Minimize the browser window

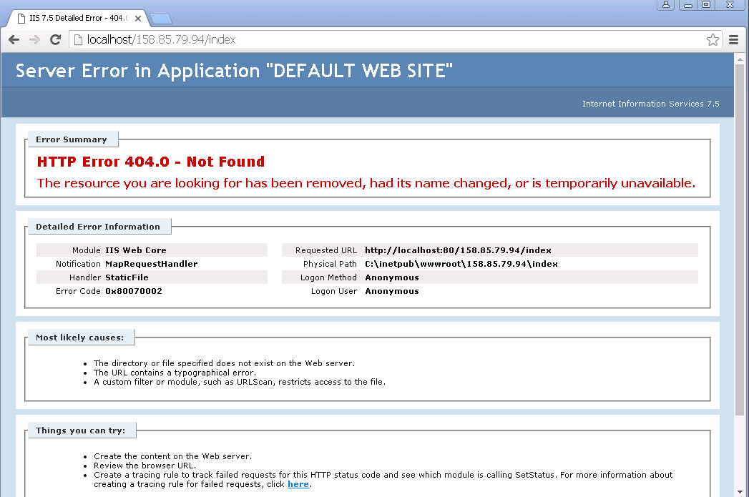[688, 5]
